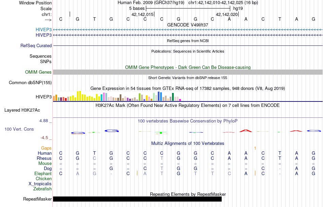
Task: Open the GTEx HIVEP3 expression label
Action: point(44,97)
